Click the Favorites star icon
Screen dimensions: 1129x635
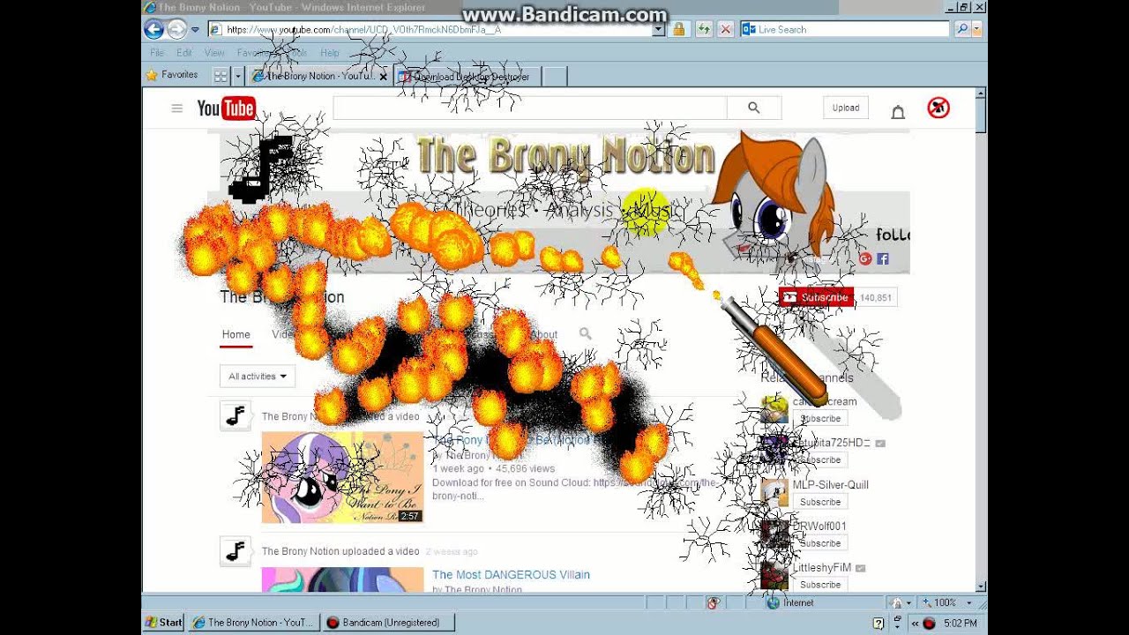(x=152, y=75)
